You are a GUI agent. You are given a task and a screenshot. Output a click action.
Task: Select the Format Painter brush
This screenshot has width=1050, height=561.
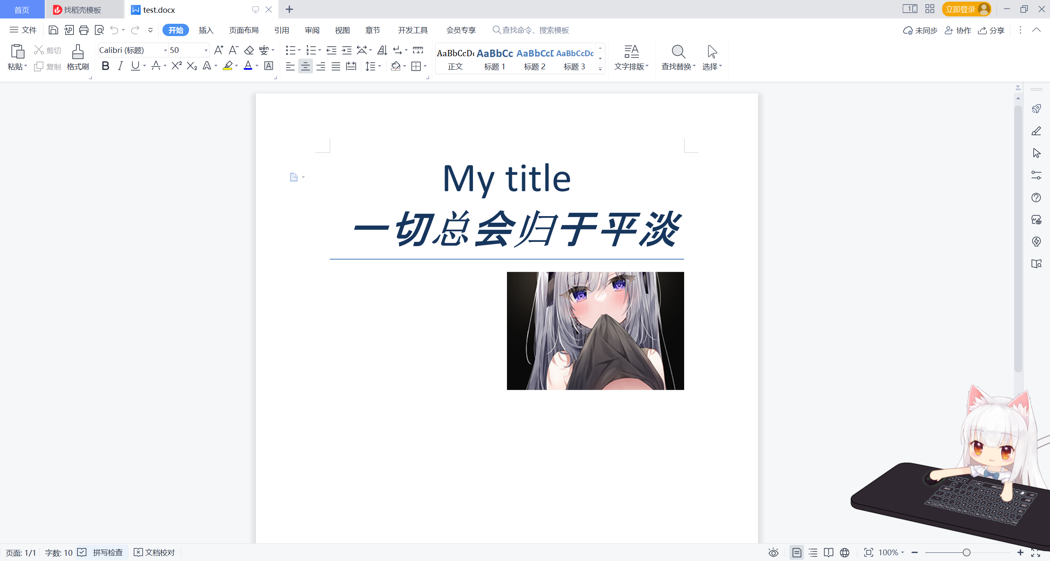coord(78,52)
